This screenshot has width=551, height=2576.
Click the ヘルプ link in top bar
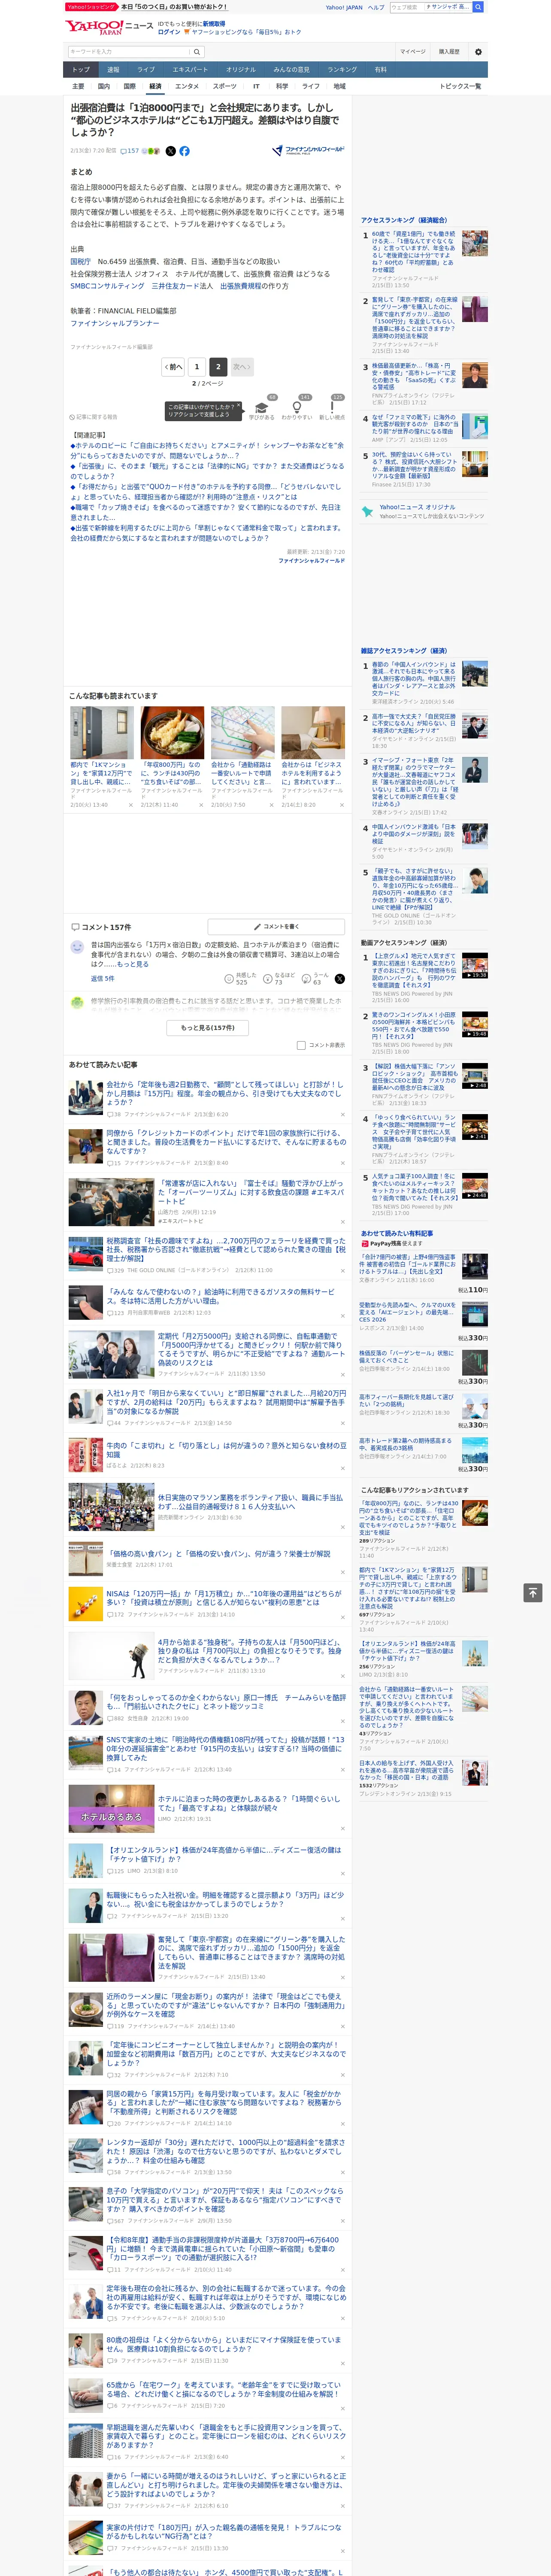point(376,7)
